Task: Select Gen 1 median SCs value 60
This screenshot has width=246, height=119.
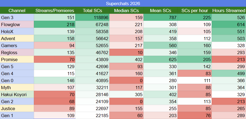Action: (x=126, y=115)
